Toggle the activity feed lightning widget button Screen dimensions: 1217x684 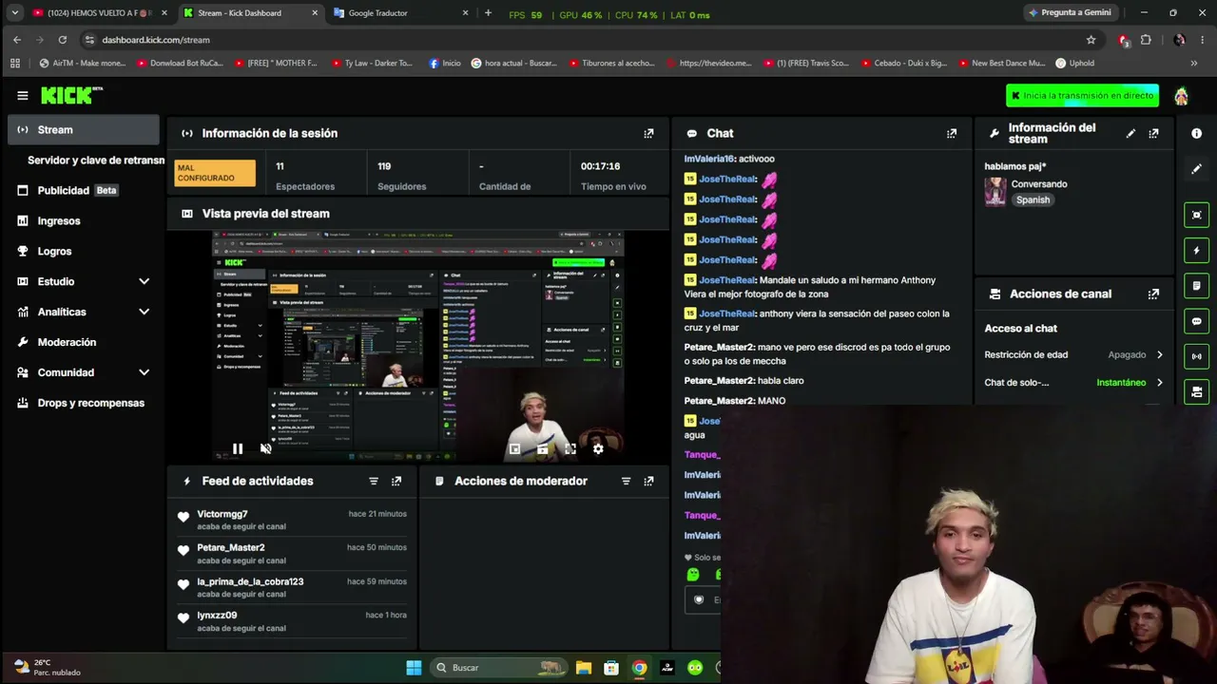click(1196, 251)
